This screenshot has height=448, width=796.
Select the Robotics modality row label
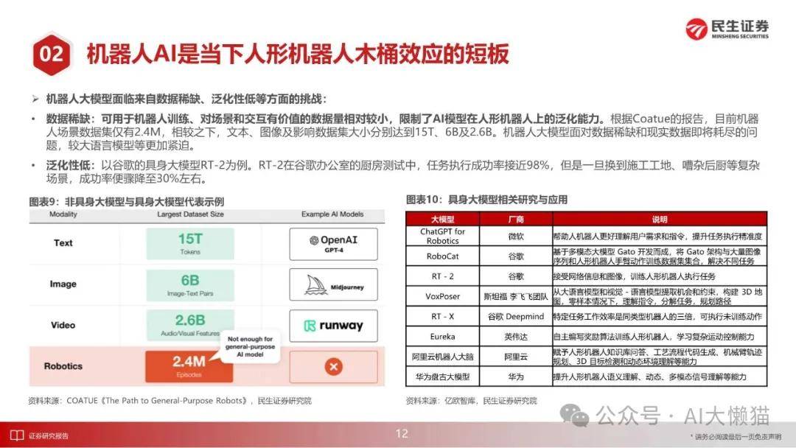click(63, 366)
